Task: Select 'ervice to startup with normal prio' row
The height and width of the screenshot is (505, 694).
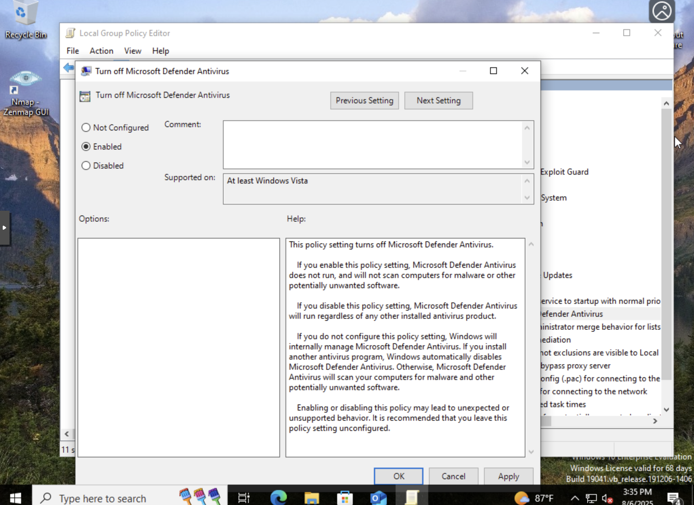Action: pyautogui.click(x=601, y=301)
